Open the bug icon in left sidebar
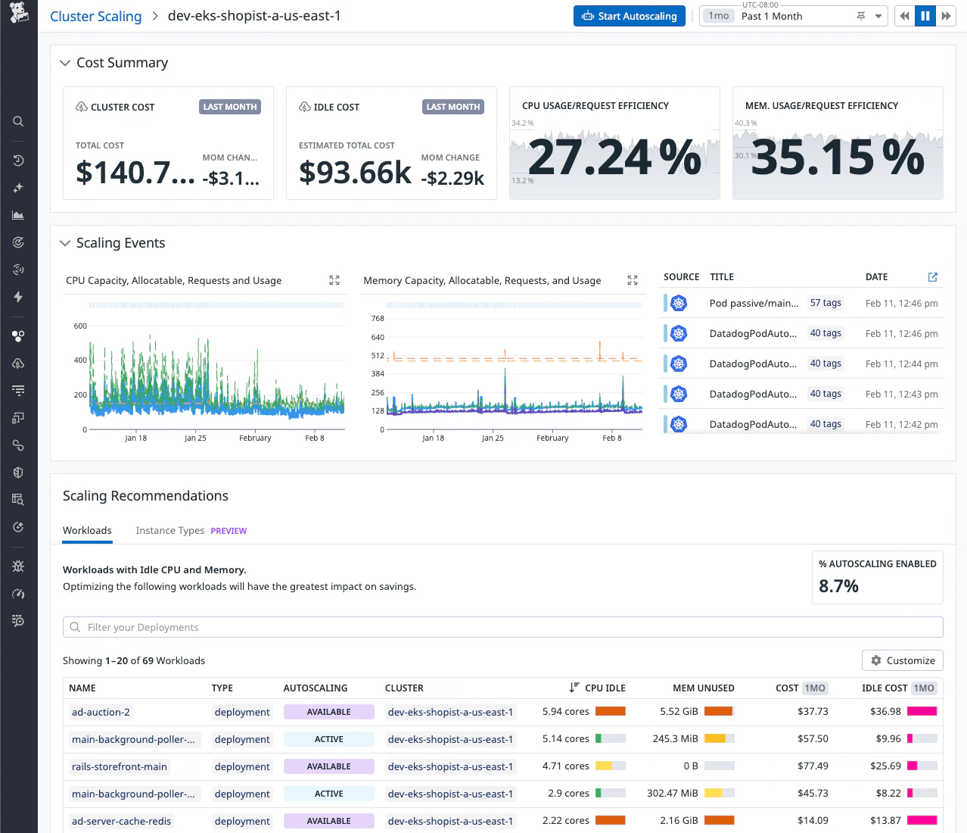This screenshot has width=967, height=833. (x=18, y=566)
